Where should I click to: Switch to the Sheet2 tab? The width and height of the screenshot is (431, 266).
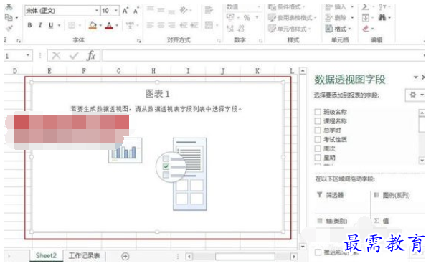(x=46, y=256)
